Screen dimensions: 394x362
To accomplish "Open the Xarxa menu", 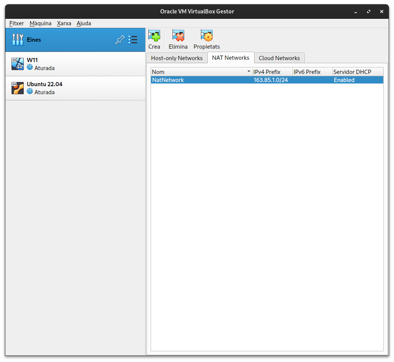I will click(64, 23).
